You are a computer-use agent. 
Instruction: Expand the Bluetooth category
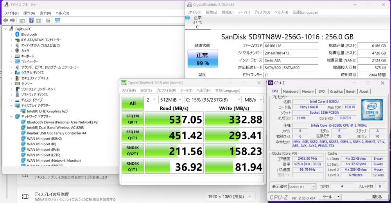point(11,35)
